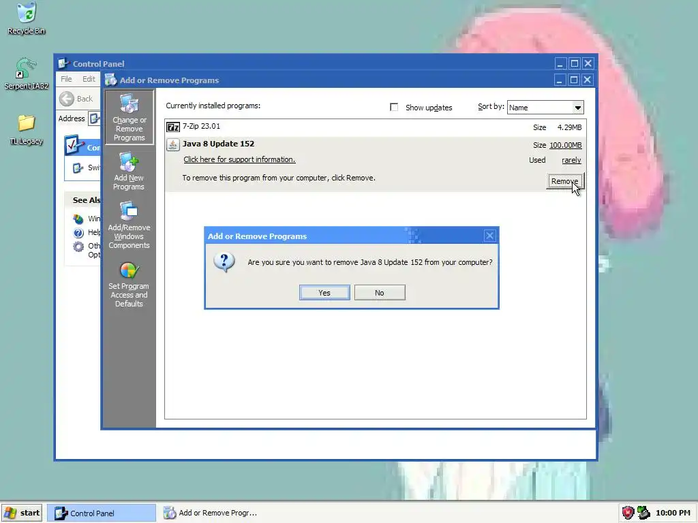This screenshot has width=698, height=523.
Task: Switch to Add or Remove Programs taskbar button
Action: pos(210,513)
